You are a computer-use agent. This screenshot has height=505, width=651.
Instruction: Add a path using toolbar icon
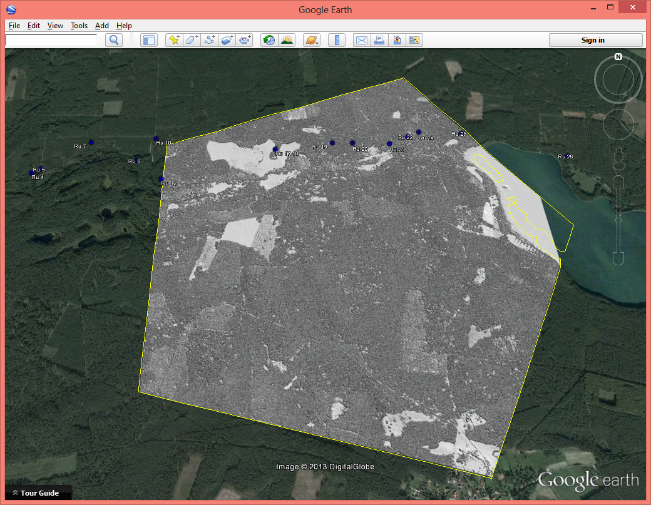click(210, 40)
